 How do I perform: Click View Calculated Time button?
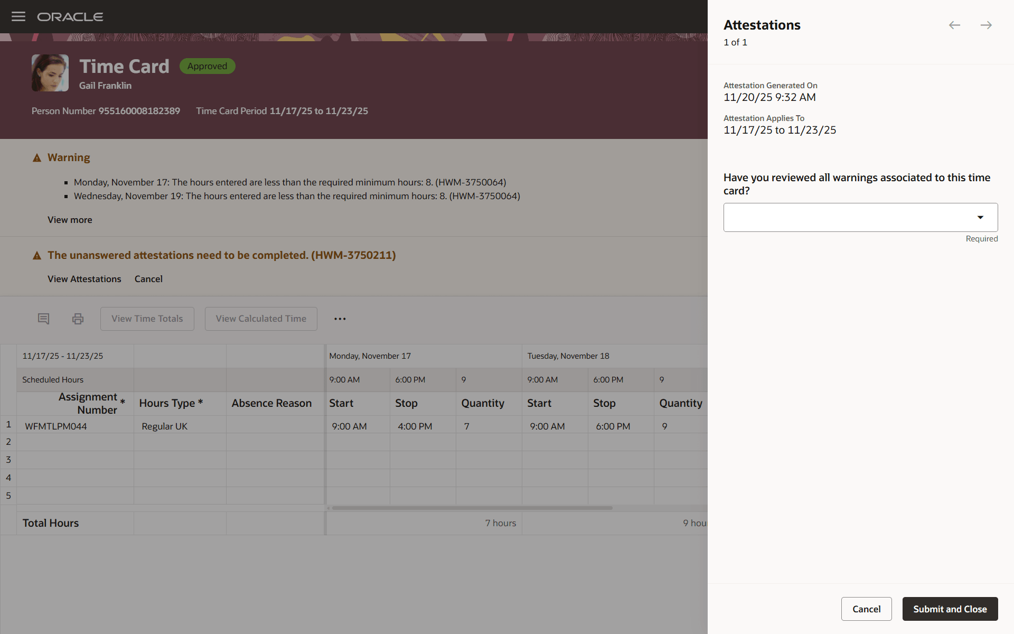pyautogui.click(x=261, y=319)
